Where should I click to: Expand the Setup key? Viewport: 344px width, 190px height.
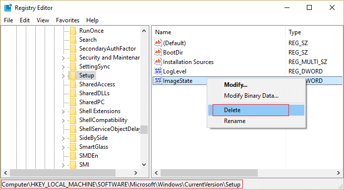63,76
